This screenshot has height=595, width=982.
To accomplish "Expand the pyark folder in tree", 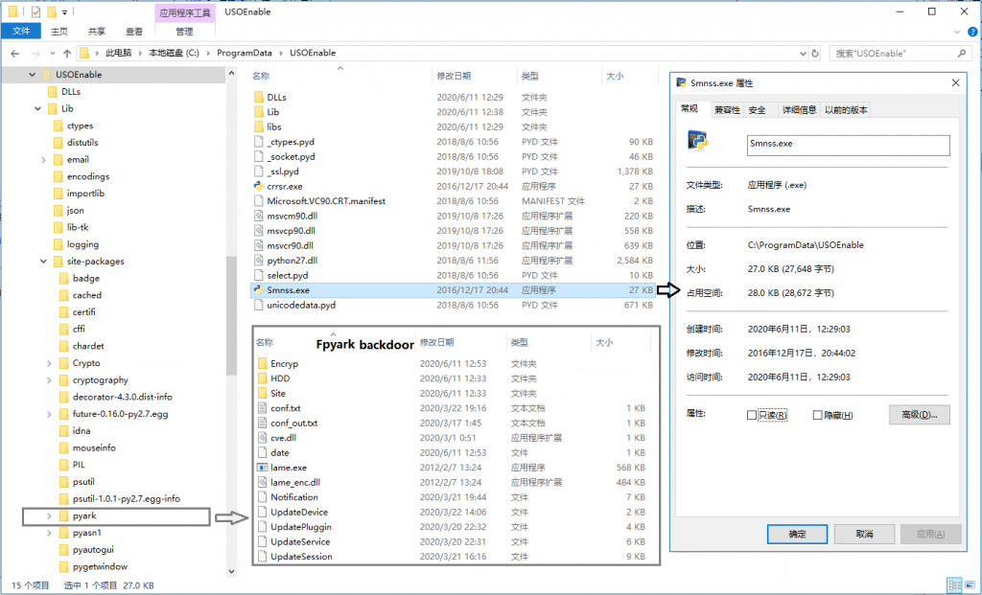I will [x=50, y=516].
